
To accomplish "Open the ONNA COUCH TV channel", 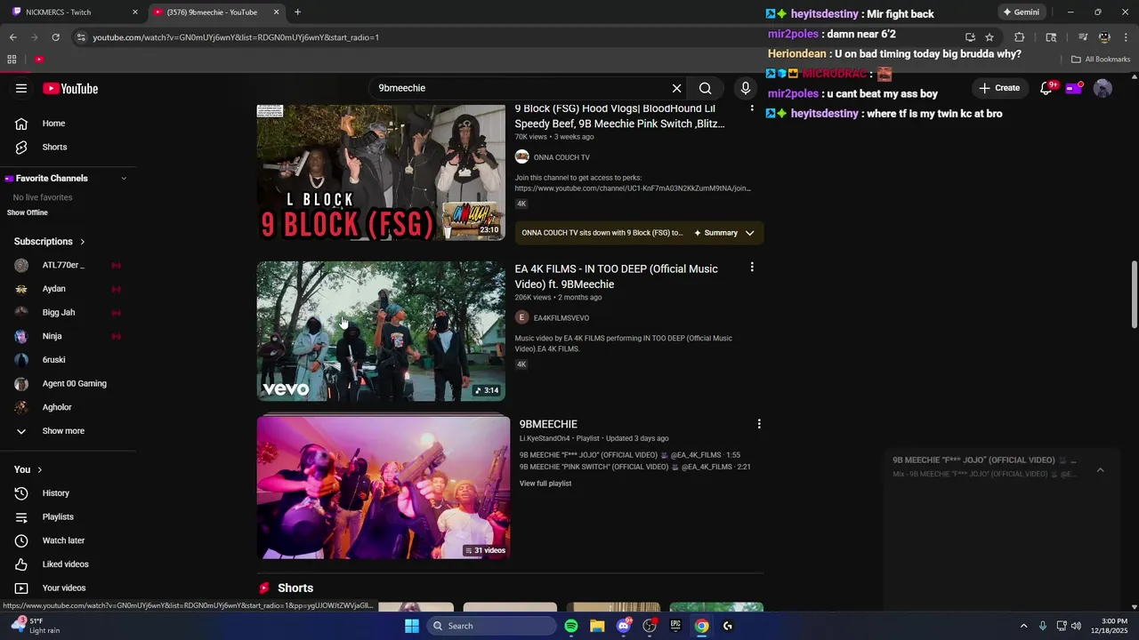I will pyautogui.click(x=561, y=157).
